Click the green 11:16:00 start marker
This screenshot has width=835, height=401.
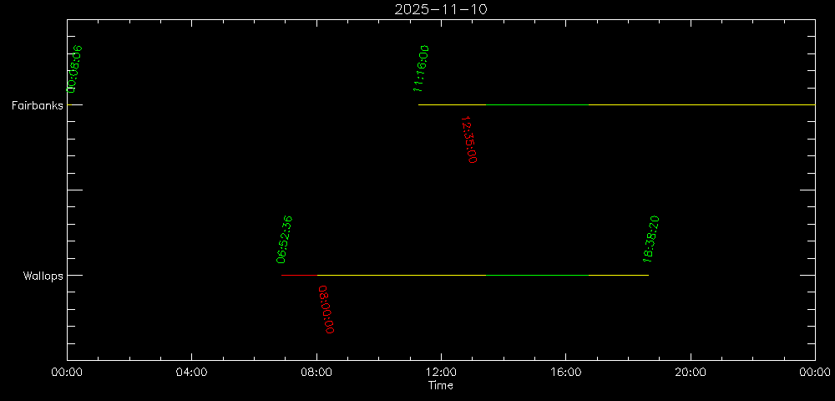coord(421,69)
